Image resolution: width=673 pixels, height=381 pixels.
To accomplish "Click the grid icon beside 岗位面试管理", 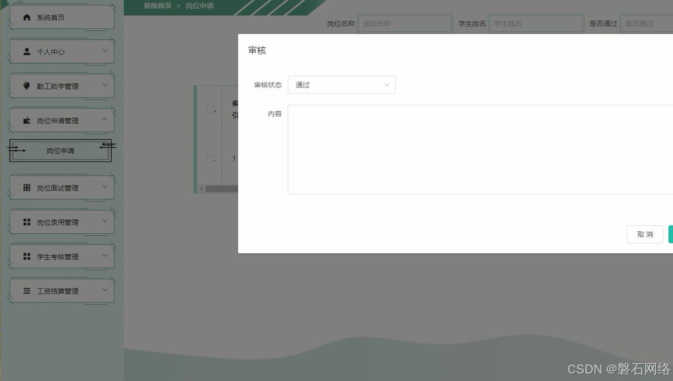I will click(x=26, y=188).
